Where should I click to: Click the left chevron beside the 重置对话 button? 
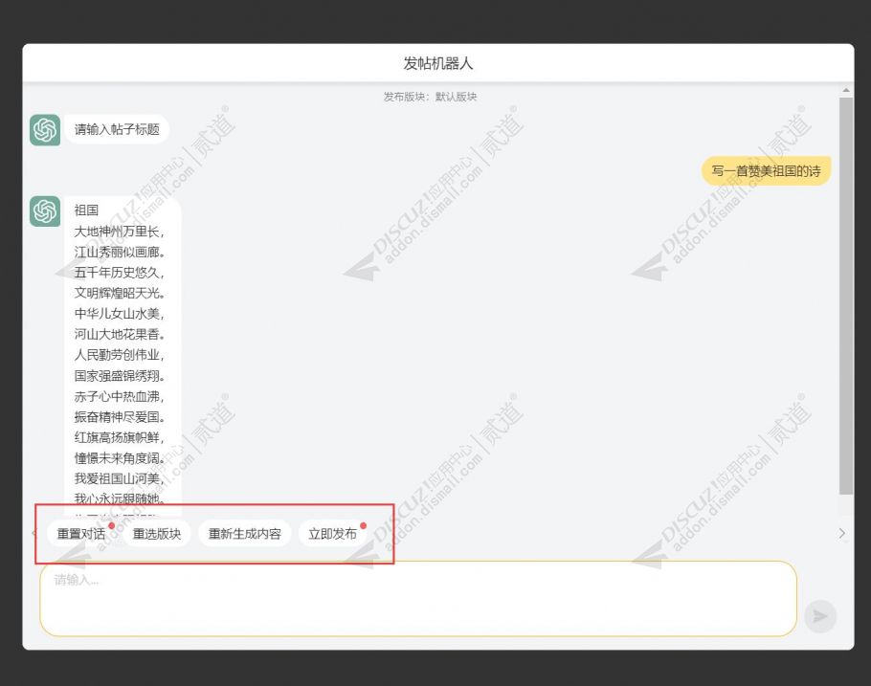point(34,533)
